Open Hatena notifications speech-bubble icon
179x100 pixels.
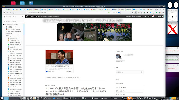(x=153, y=16)
